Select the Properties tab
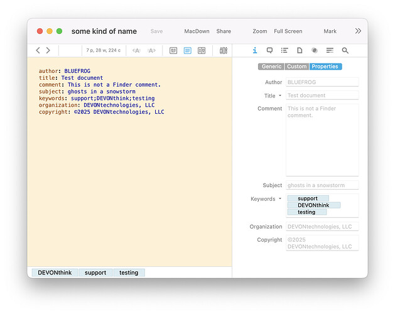The image size is (395, 314). click(325, 67)
